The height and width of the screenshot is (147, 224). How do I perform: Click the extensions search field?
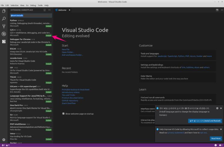[x=31, y=16]
